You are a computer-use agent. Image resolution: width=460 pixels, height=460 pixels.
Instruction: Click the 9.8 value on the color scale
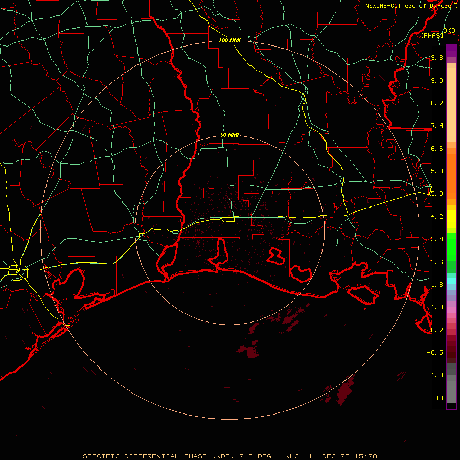coord(437,57)
